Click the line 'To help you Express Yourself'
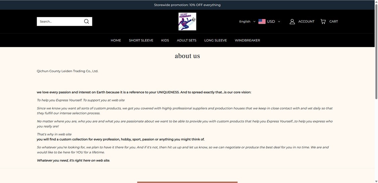378x183 pixels. pyautogui.click(x=81, y=100)
